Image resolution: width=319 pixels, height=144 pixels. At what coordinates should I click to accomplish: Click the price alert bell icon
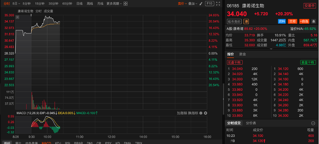coord(314,21)
